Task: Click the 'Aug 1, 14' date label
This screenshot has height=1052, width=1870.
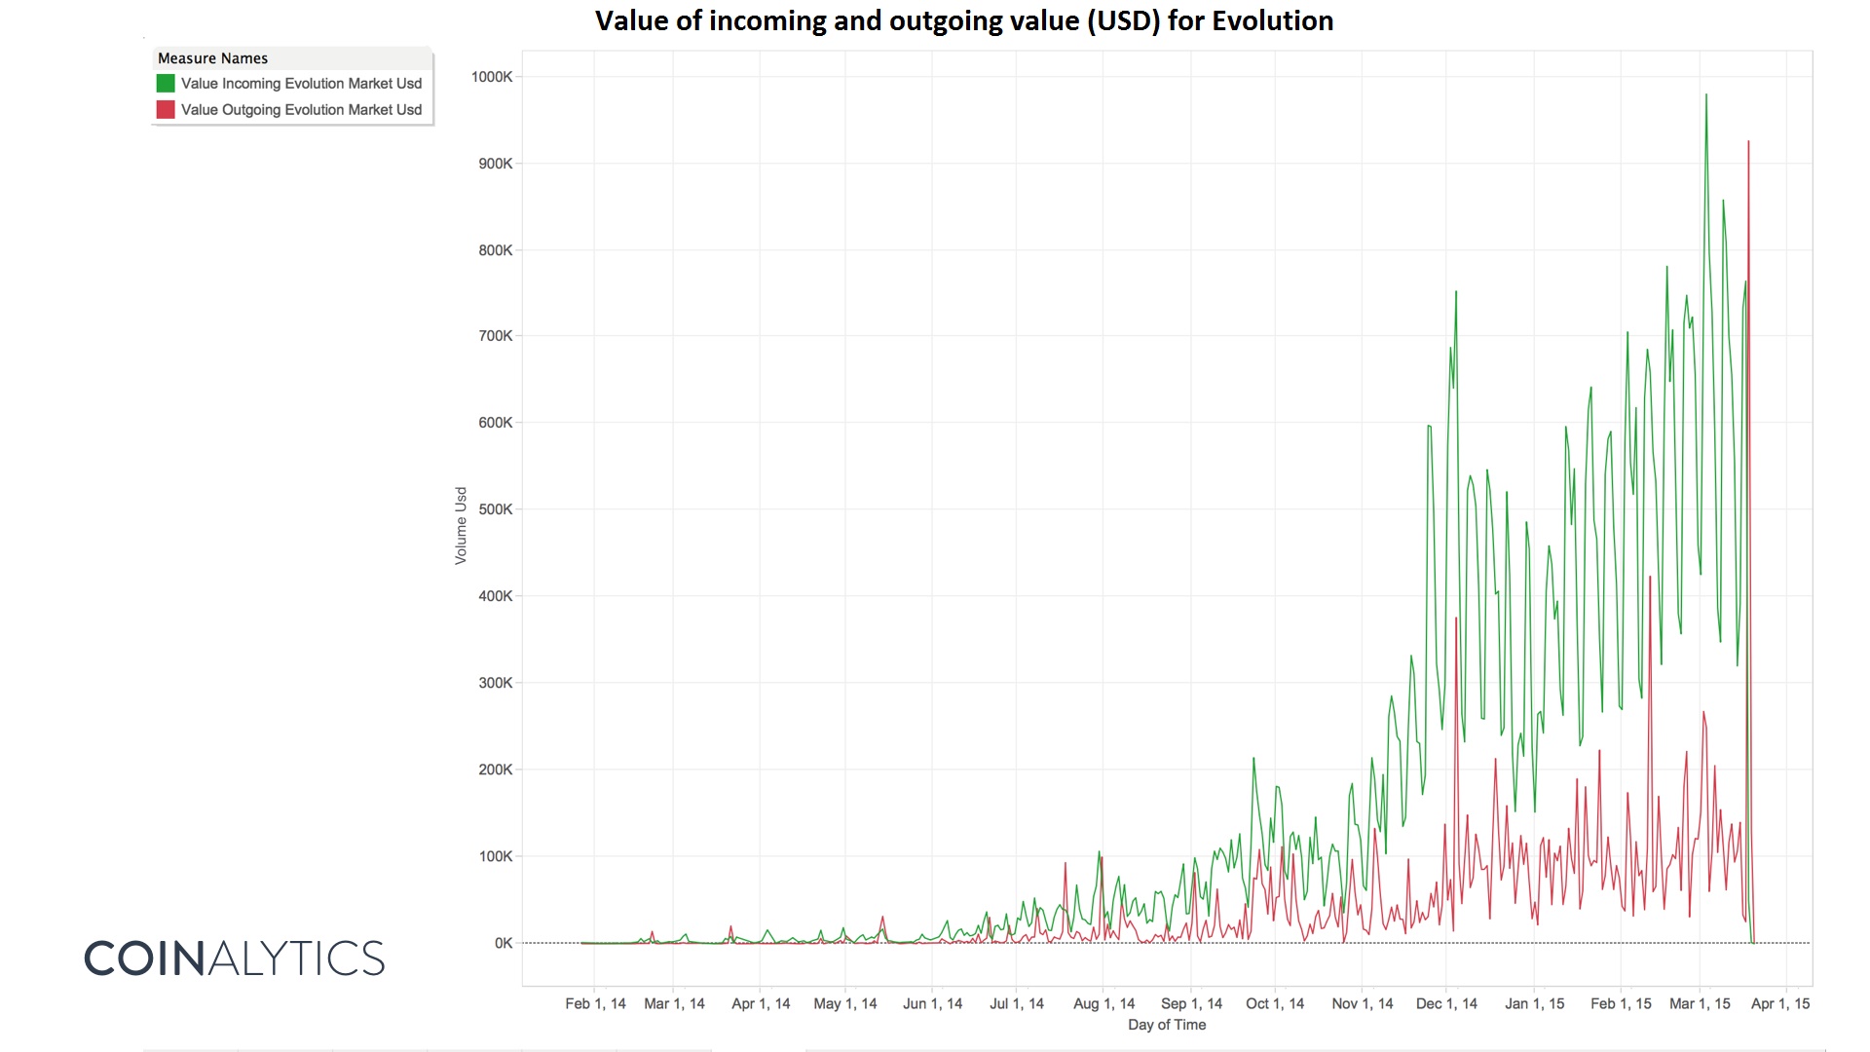Action: [1103, 1003]
